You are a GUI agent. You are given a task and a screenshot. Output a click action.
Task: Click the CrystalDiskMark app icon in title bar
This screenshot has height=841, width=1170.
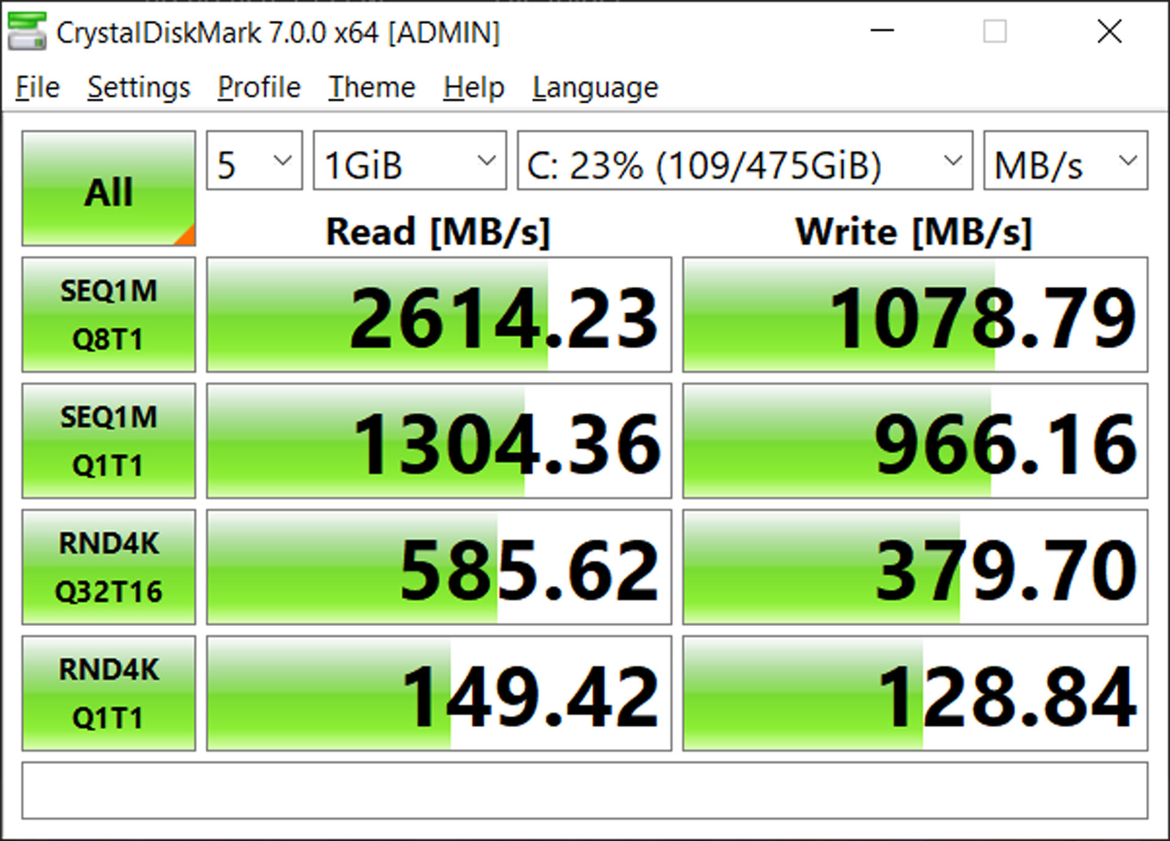click(27, 31)
